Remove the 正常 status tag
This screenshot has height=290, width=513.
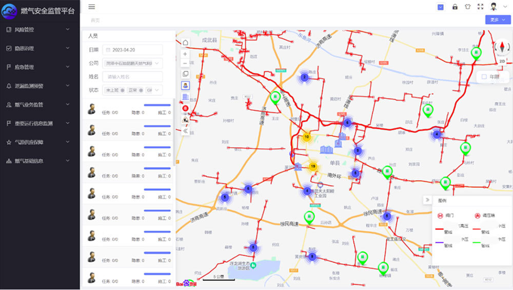point(141,90)
